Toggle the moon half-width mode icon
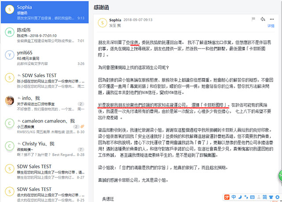This screenshot has height=202, width=282. pyautogui.click(x=240, y=197)
